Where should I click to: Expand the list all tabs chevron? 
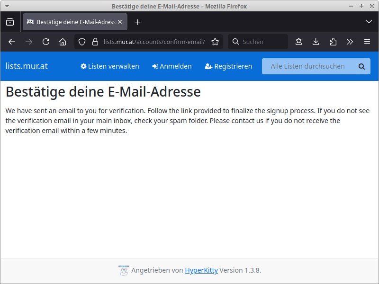(x=369, y=22)
